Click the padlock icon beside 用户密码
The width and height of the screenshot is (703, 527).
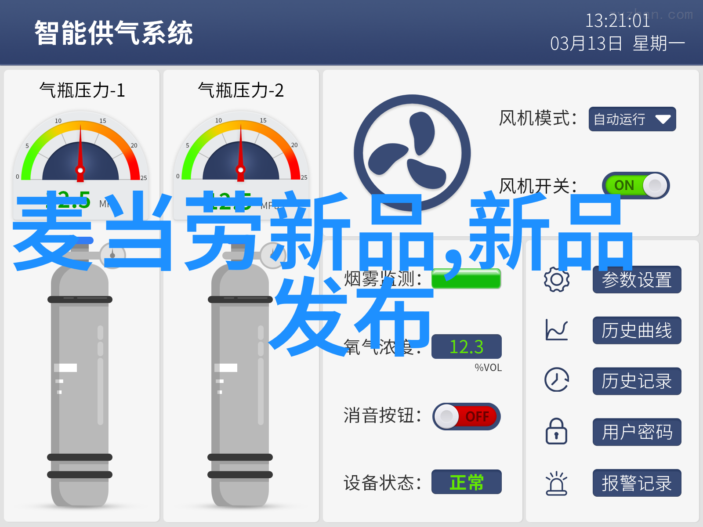[556, 431]
